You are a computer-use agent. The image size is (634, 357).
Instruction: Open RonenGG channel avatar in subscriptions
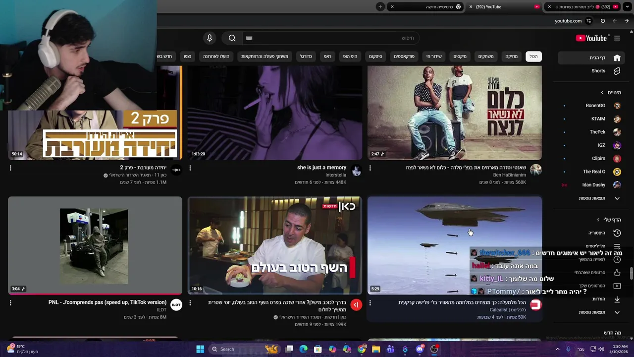(617, 106)
